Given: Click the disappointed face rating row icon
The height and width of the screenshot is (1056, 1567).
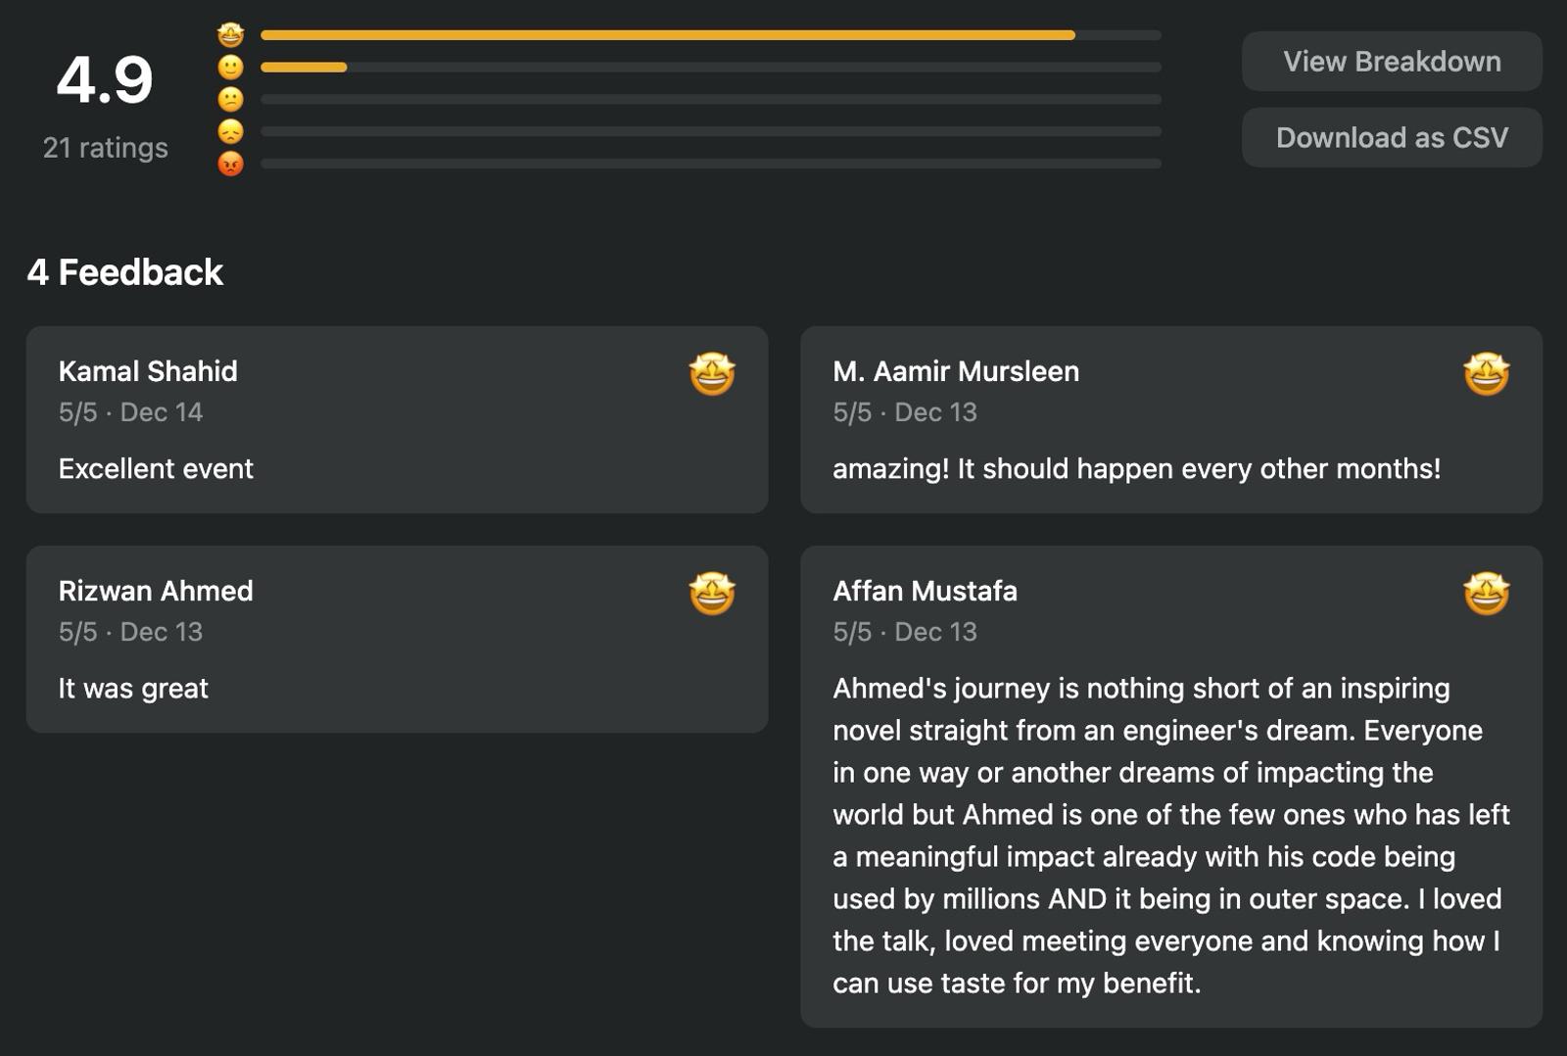Looking at the screenshot, I should pyautogui.click(x=230, y=131).
